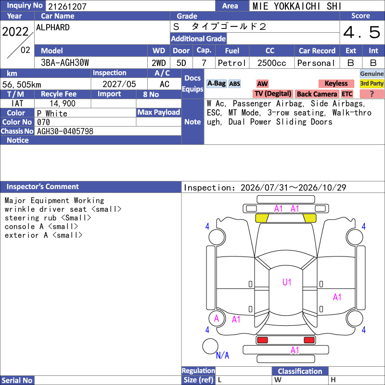Click the Genuine badge
Image resolution: width=385 pixels, height=385 pixels.
(x=372, y=74)
